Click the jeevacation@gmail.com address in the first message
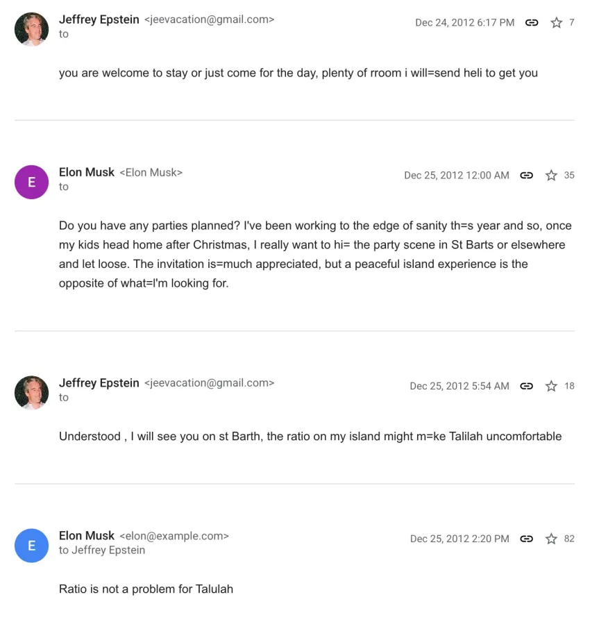This screenshot has height=622, width=590. 209,19
